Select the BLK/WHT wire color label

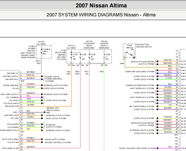[x=168, y=102]
